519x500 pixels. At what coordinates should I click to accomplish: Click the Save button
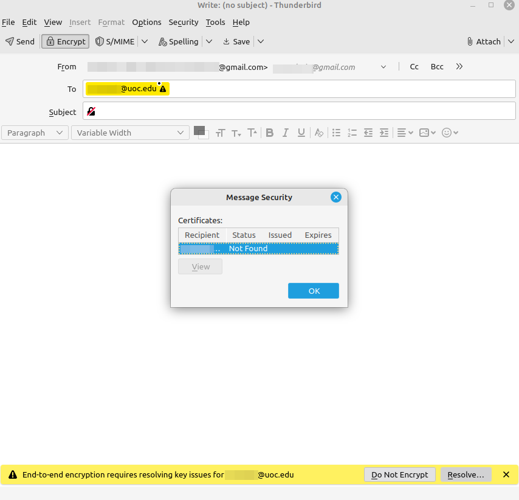236,41
